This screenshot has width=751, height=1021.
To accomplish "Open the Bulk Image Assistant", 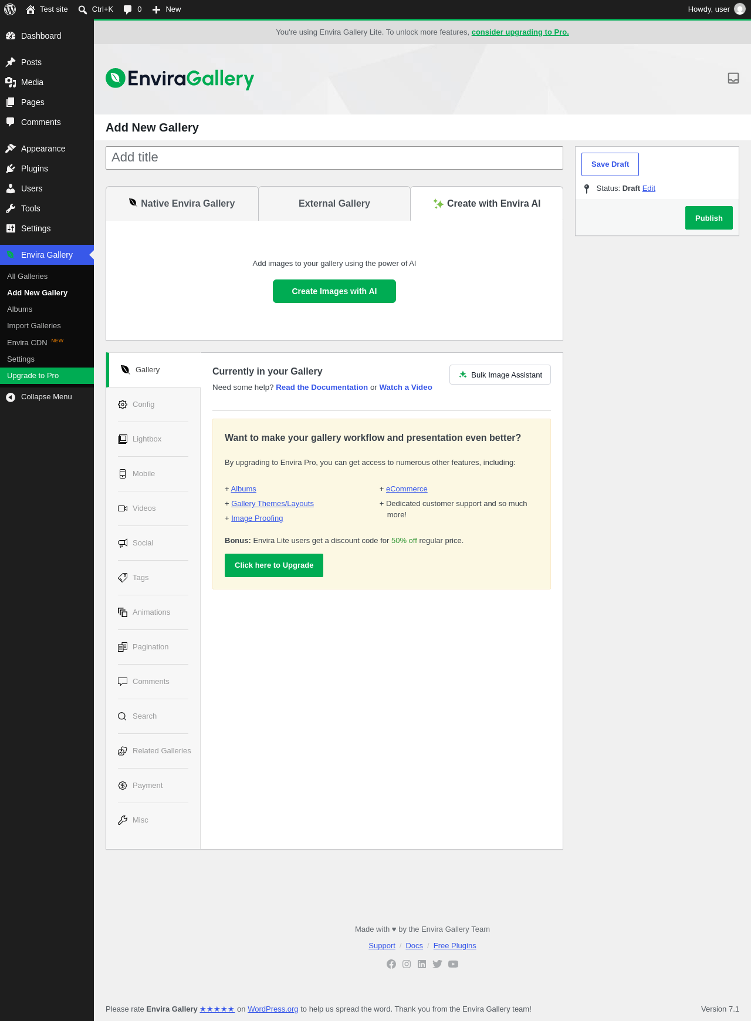I will [x=500, y=375].
